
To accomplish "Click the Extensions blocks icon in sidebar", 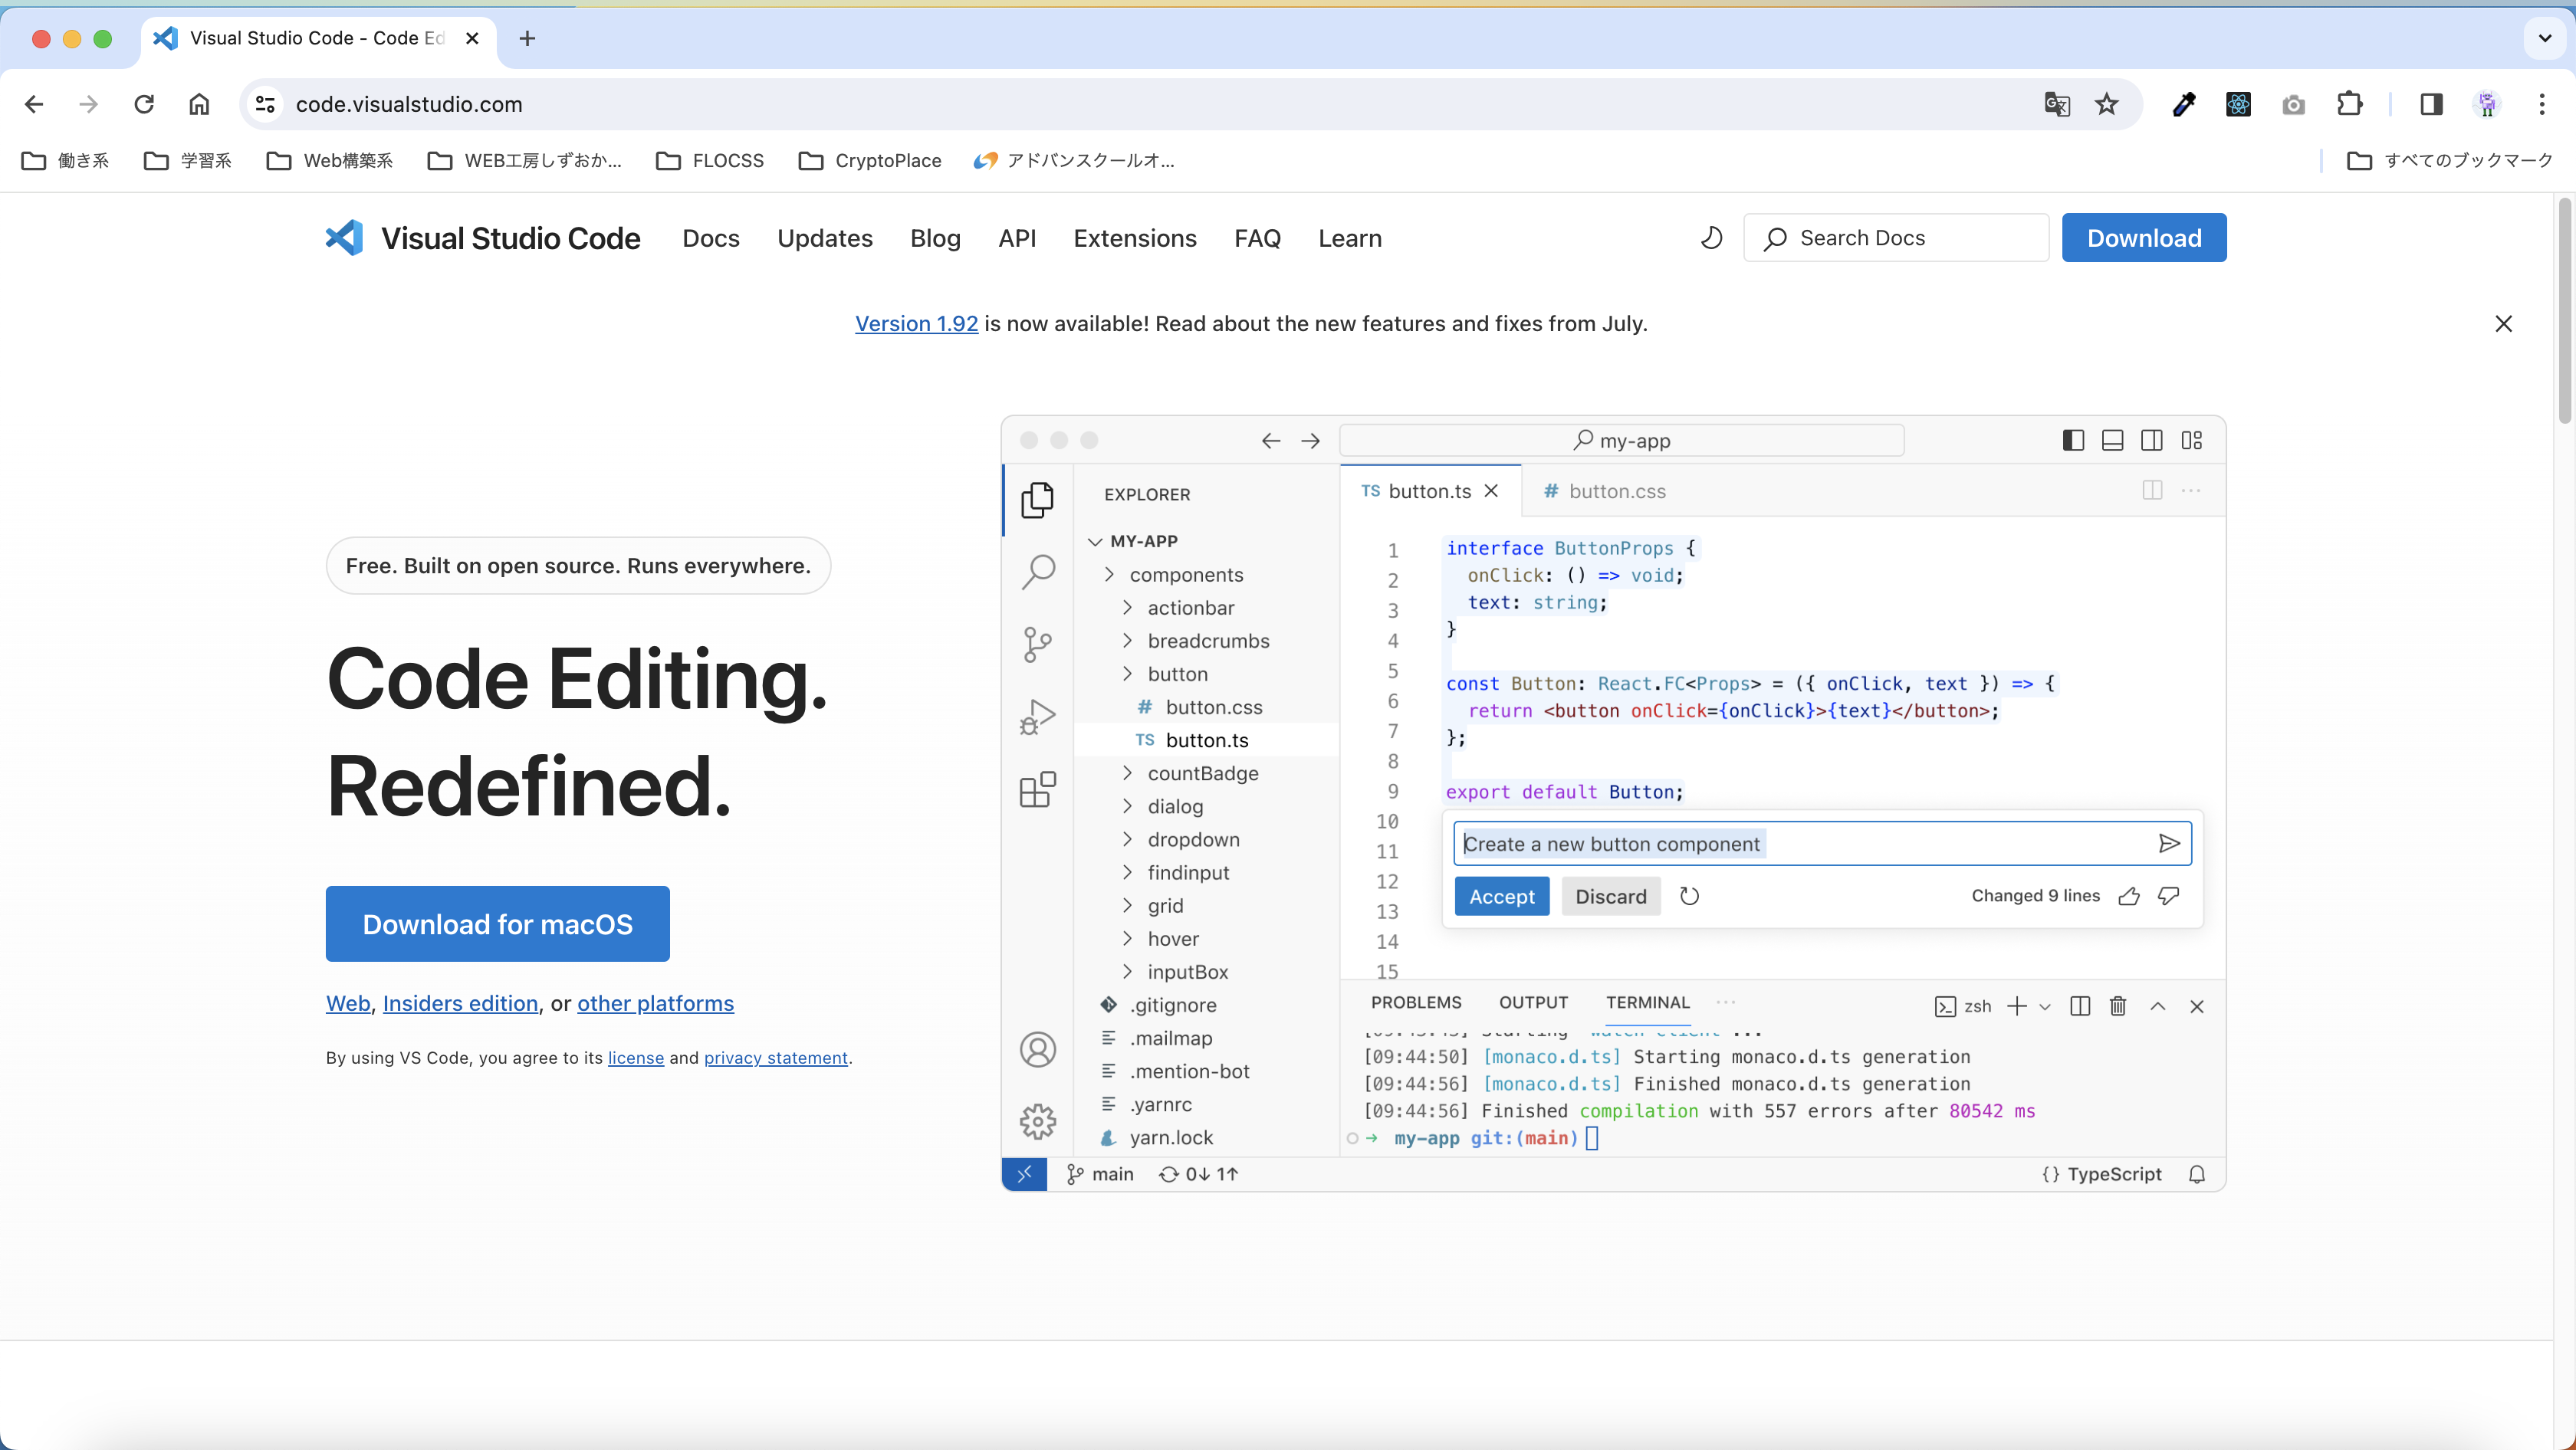I will pyautogui.click(x=1037, y=789).
